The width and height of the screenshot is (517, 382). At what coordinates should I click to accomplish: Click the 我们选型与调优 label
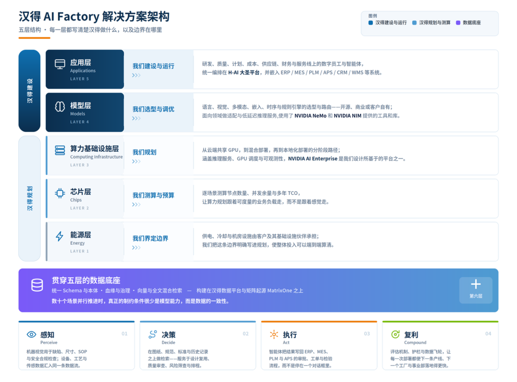click(x=153, y=110)
